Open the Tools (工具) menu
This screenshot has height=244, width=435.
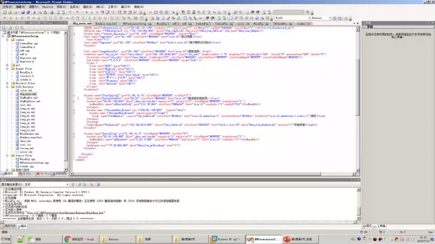coord(113,7)
